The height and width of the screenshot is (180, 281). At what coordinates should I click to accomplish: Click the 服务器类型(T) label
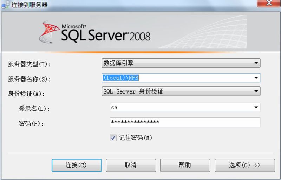click(30, 64)
